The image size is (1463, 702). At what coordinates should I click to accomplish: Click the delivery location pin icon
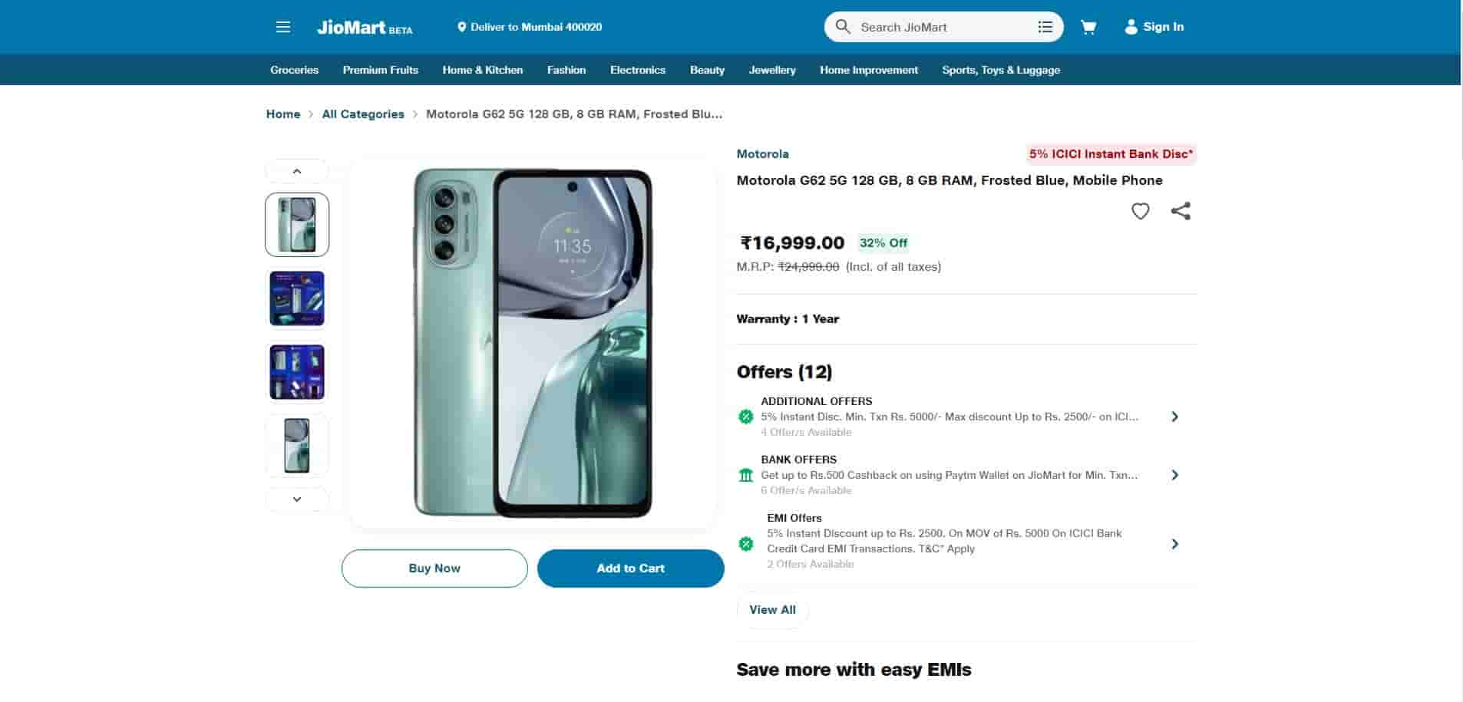pyautogui.click(x=461, y=27)
